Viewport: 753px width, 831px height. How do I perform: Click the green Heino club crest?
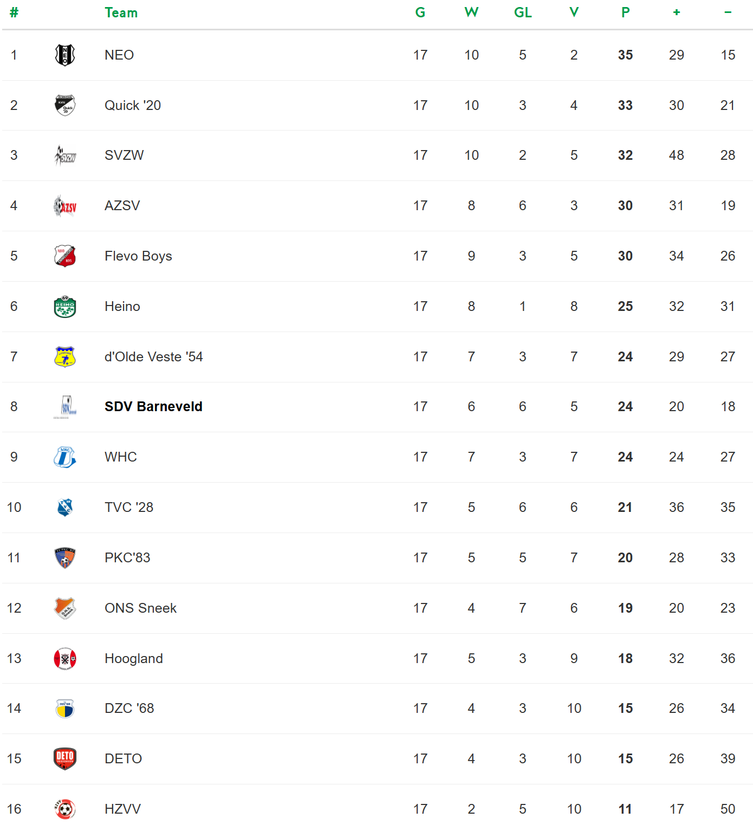tap(65, 307)
